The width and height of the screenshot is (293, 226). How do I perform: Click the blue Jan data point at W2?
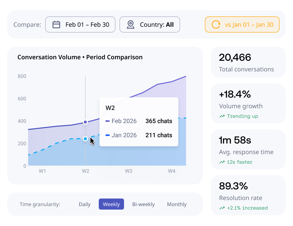click(x=85, y=139)
